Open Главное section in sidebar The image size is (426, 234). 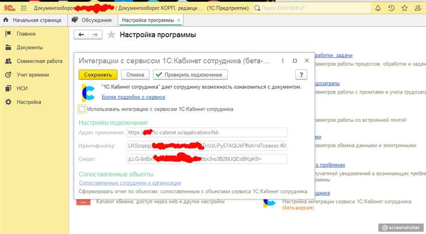(x=26, y=34)
